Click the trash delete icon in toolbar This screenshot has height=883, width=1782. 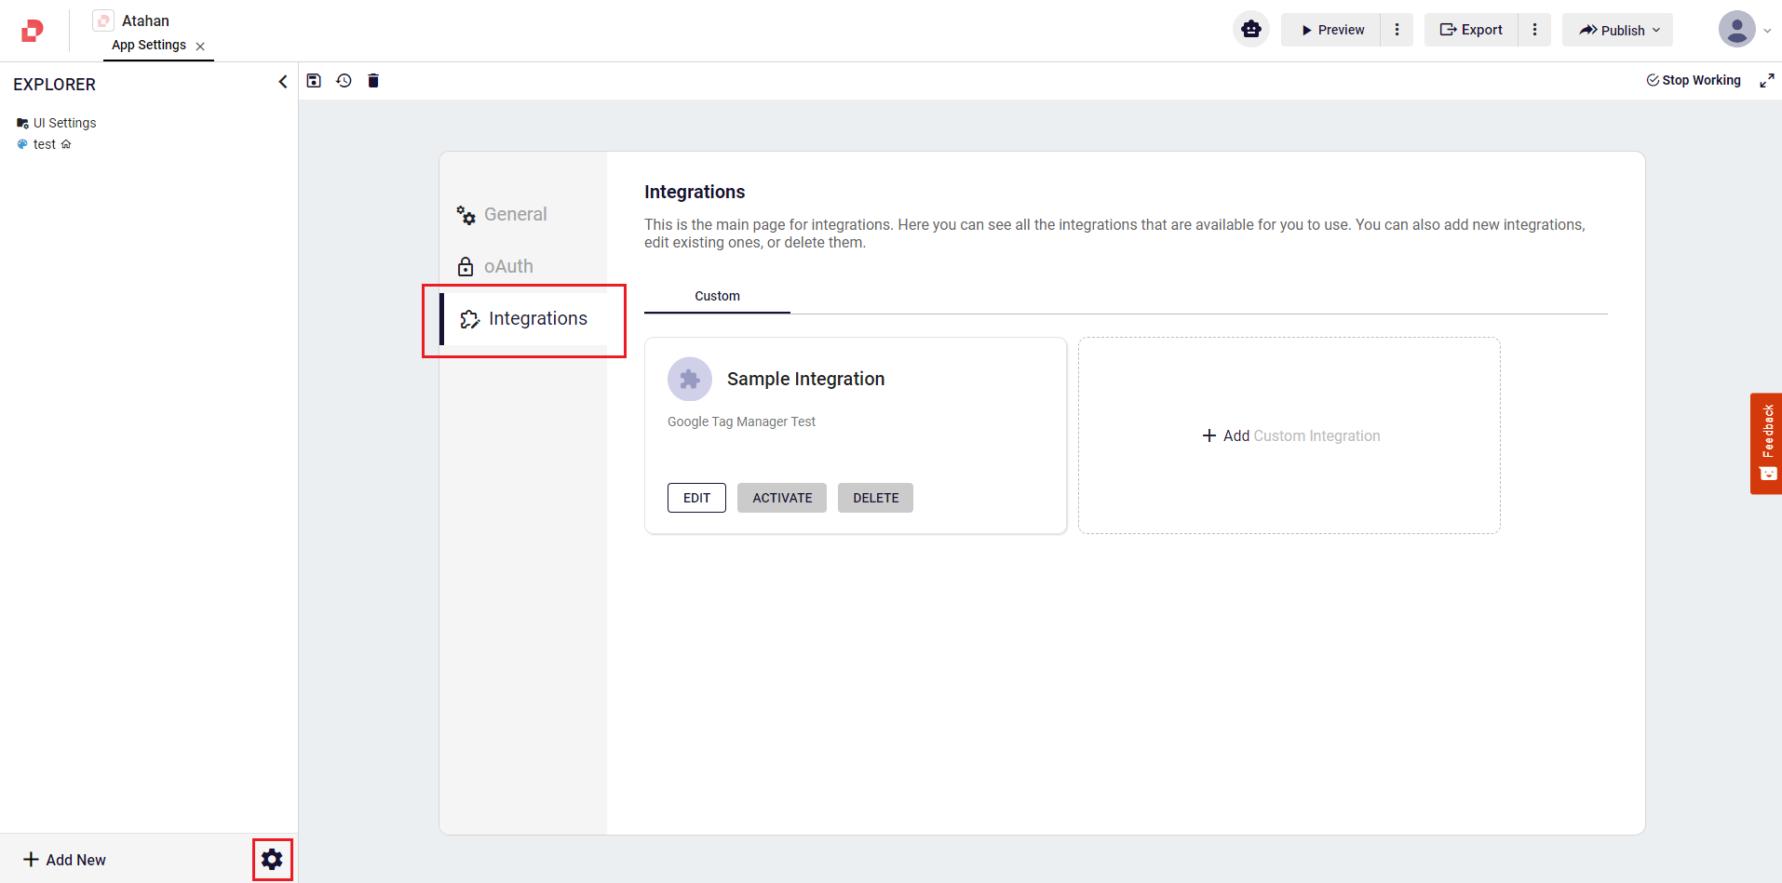click(x=373, y=81)
